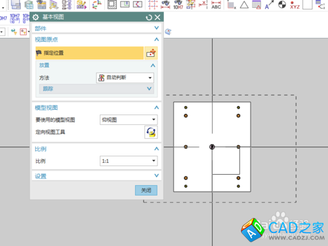The height and width of the screenshot is (246, 328).
Task: Open the model view to use dropdown
Action: pyautogui.click(x=129, y=120)
